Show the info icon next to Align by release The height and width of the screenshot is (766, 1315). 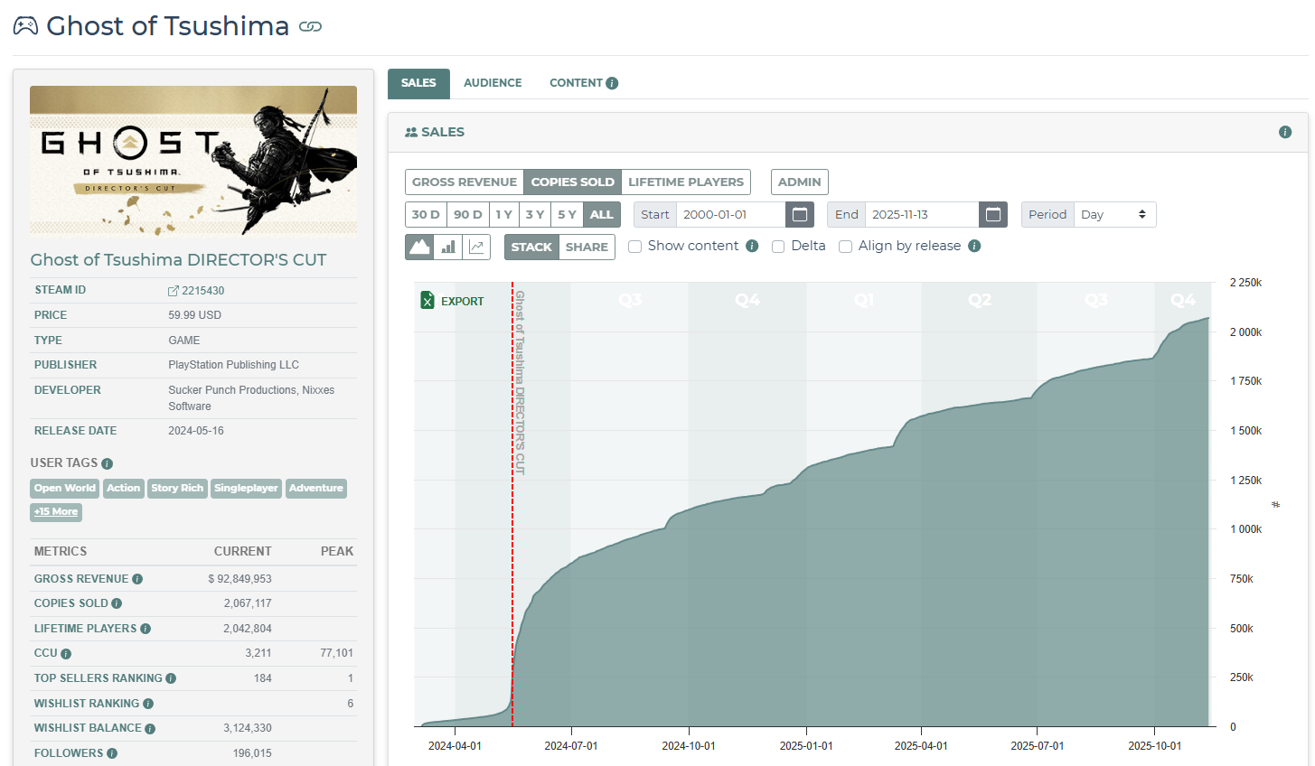click(974, 246)
